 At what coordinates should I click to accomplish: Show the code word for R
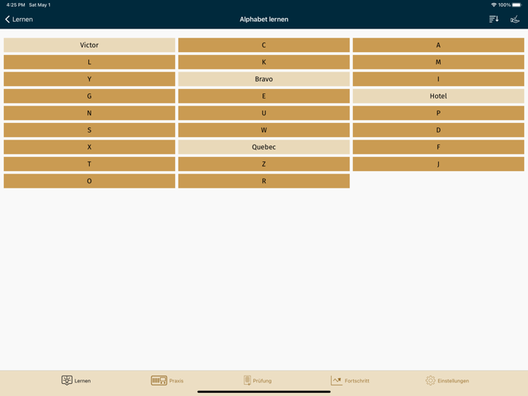pos(264,181)
